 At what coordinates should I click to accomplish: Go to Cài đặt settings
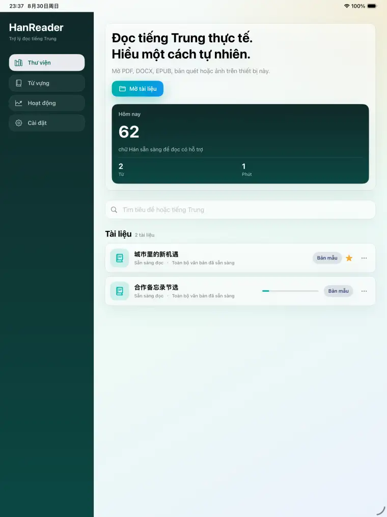pos(47,123)
